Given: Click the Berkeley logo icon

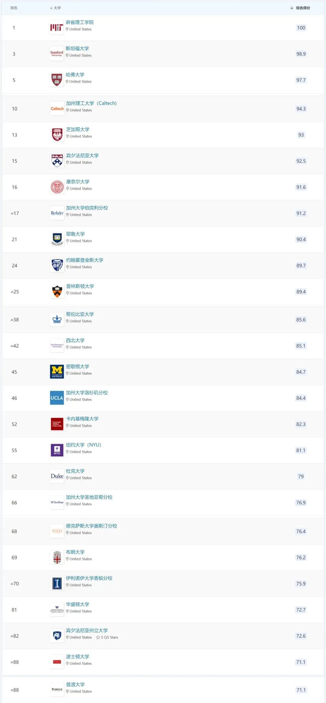Looking at the screenshot, I should (x=57, y=213).
